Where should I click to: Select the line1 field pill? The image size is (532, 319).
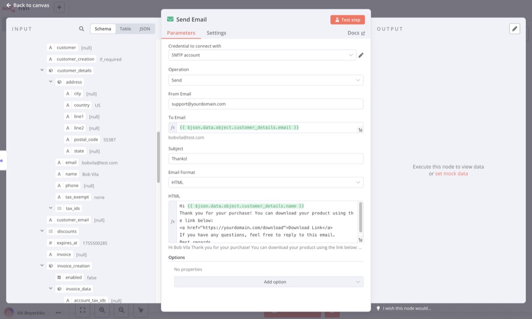point(75,117)
